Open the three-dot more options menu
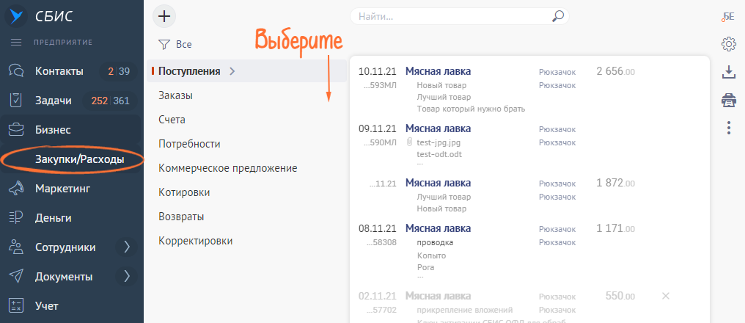 728,128
